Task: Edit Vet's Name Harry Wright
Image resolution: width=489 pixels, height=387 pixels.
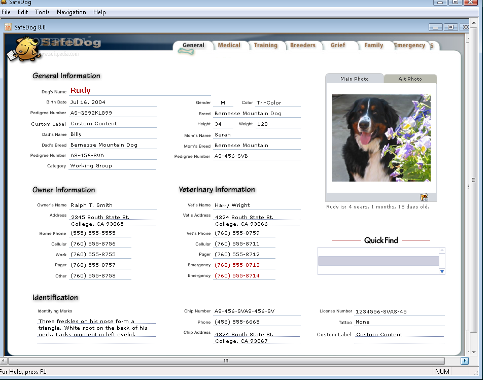Action: [x=257, y=205]
